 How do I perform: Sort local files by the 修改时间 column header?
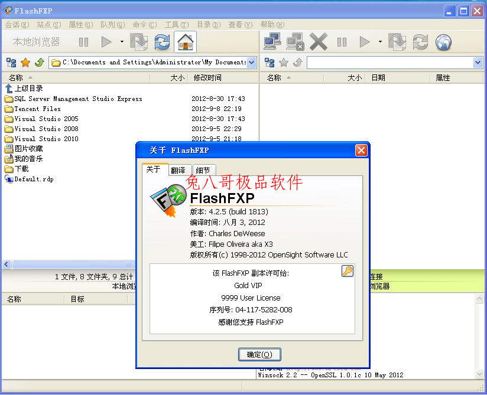coord(223,77)
